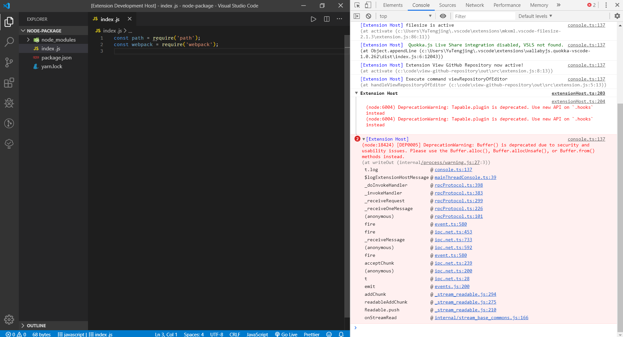Open DevTools settings gear

click(x=617, y=16)
